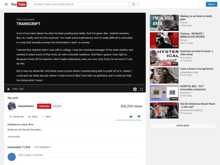Open the hamburger guide menu

(x=6, y=4)
